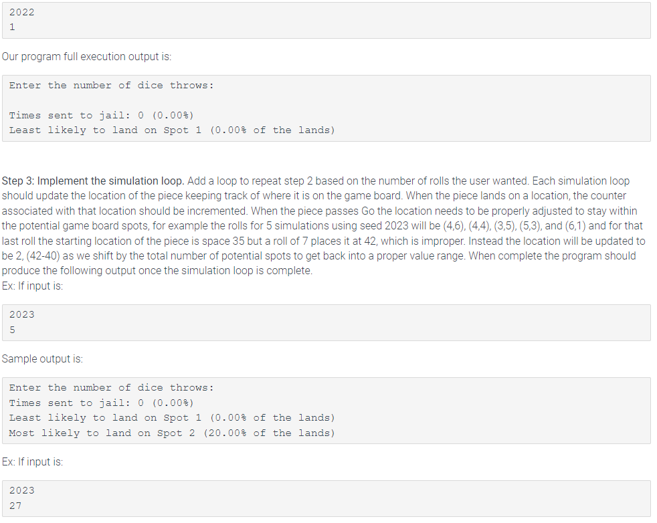
Task: Click the 'Most likely to land on Spot 2' output line
Action: click(x=172, y=433)
